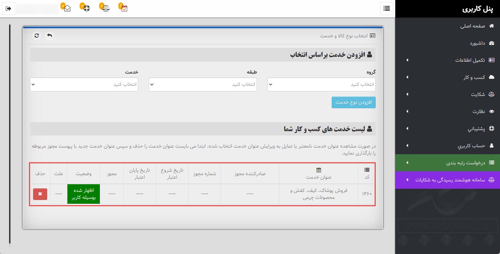Click the refresh icon in panel header
The image size is (500, 254).
click(37, 36)
